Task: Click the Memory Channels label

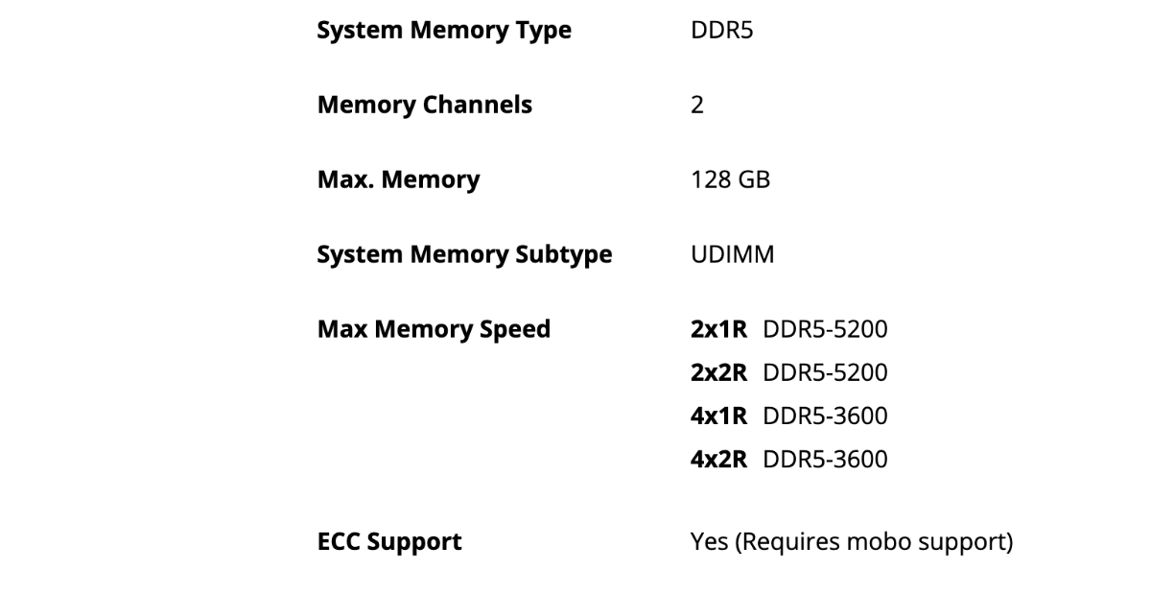Action: tap(425, 105)
